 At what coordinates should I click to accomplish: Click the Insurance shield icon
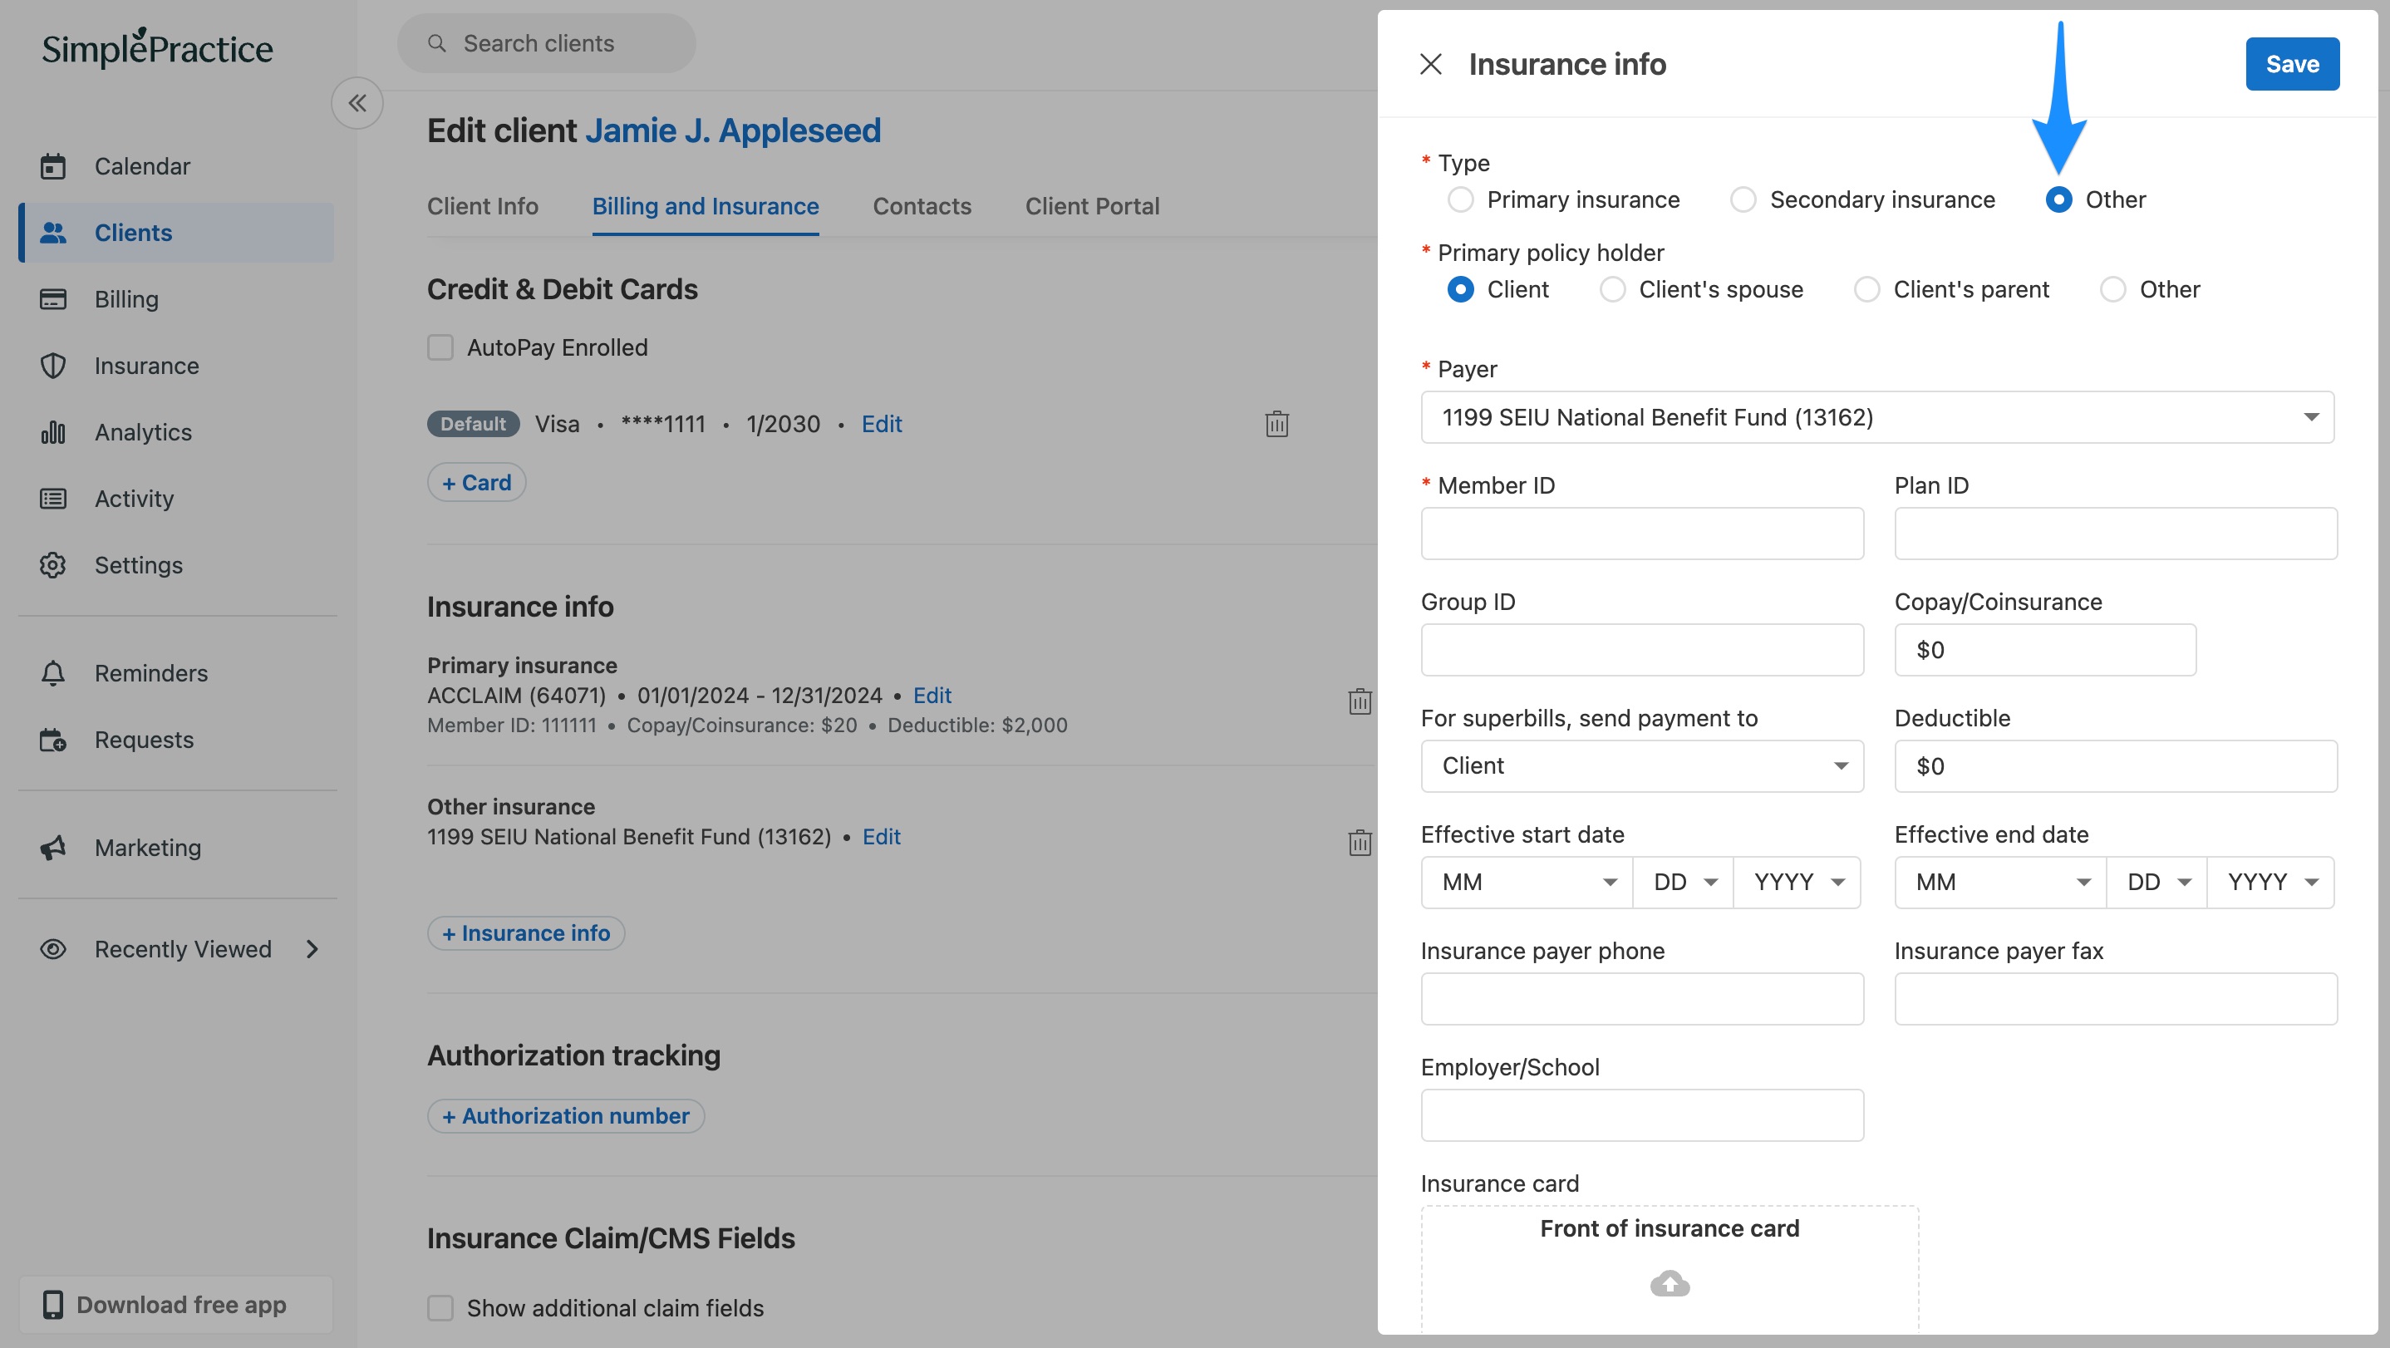coord(53,366)
